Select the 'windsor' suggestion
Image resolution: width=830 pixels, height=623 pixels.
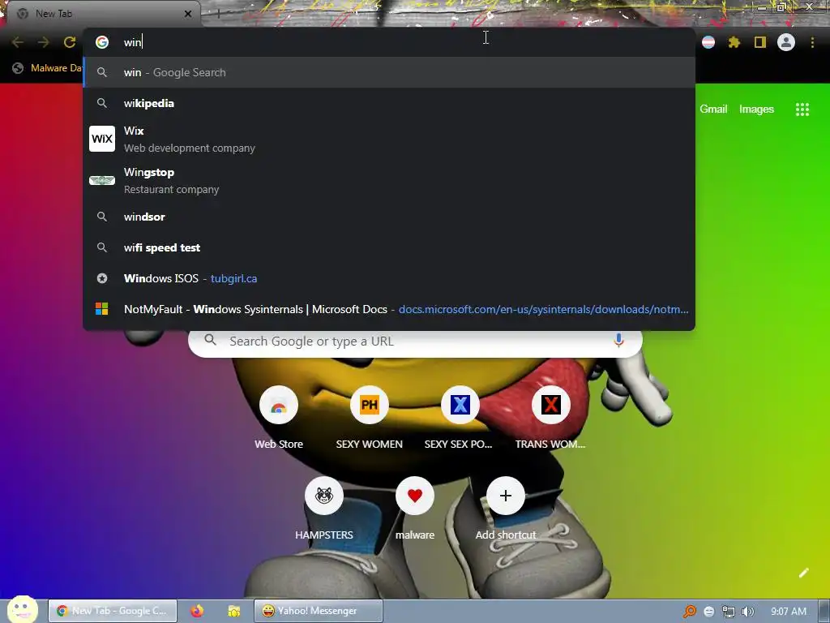389,217
